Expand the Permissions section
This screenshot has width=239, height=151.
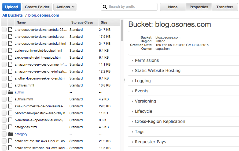tap(147, 61)
